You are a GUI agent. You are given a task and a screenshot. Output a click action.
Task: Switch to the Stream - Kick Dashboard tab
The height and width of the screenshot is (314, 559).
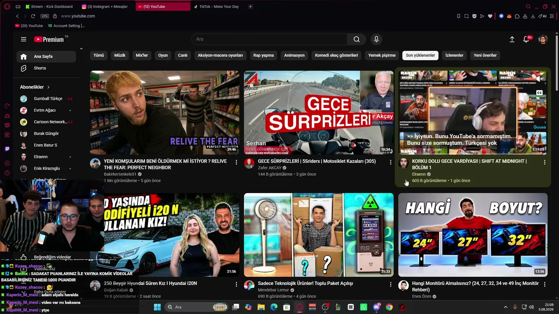click(49, 7)
